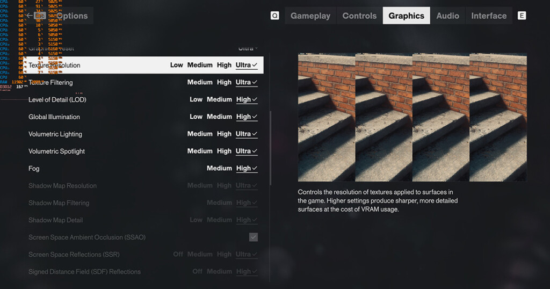Image resolution: width=550 pixels, height=289 pixels.
Task: Click the settings list vertical scrollbar
Action: coord(270,148)
